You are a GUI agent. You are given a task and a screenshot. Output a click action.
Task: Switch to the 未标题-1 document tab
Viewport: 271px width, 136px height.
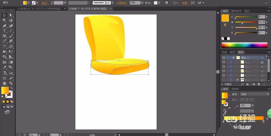(x=87, y=9)
